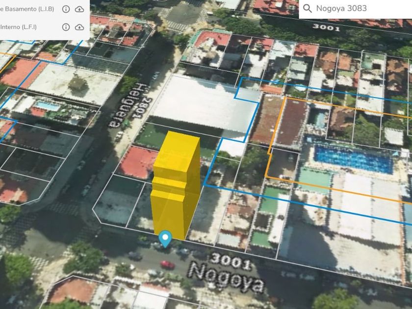Click the blue location pin marker

tap(165, 238)
